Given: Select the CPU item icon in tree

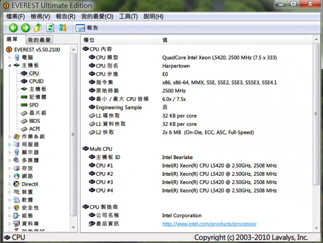Looking at the screenshot, I should (24, 73).
